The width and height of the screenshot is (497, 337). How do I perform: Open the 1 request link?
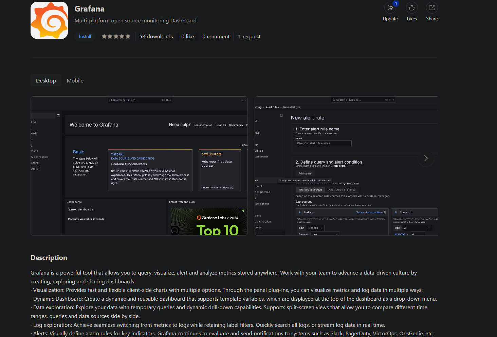coord(249,36)
